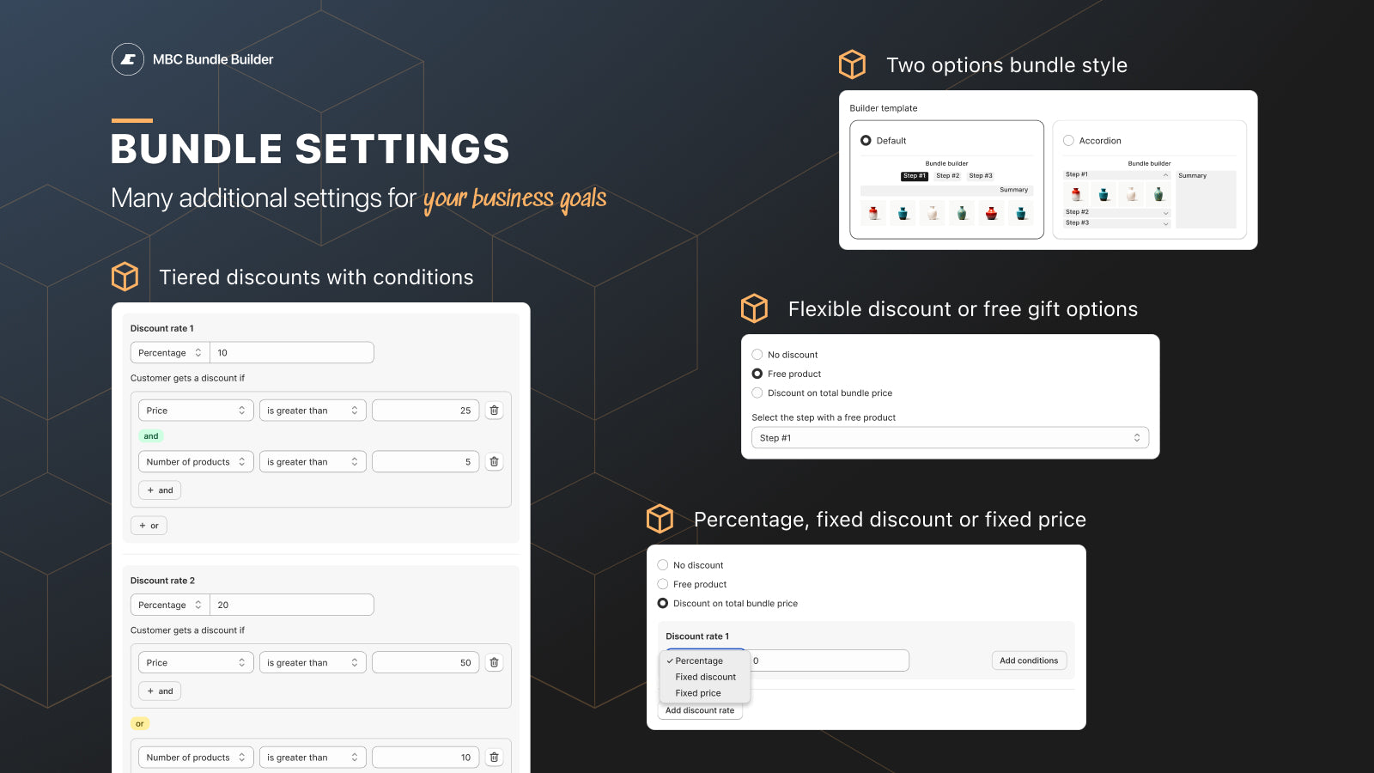Viewport: 1374px width, 773px height.
Task: Click the 'Add conditions' button
Action: click(x=1029, y=660)
